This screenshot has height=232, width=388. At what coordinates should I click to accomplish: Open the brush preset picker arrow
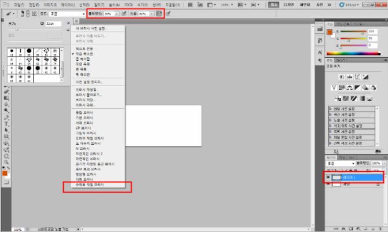tap(28, 14)
